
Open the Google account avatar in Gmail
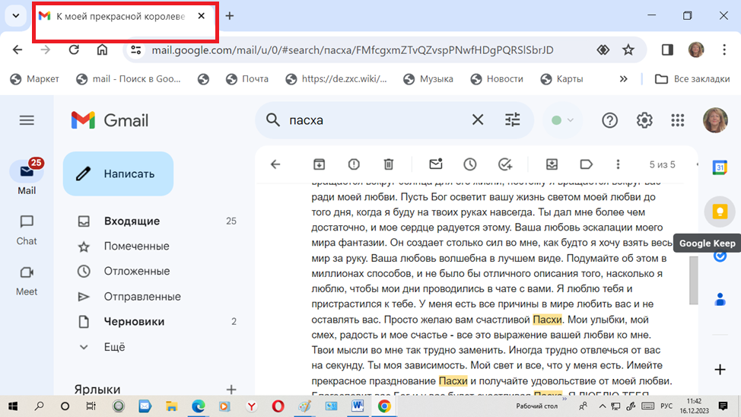[715, 120]
